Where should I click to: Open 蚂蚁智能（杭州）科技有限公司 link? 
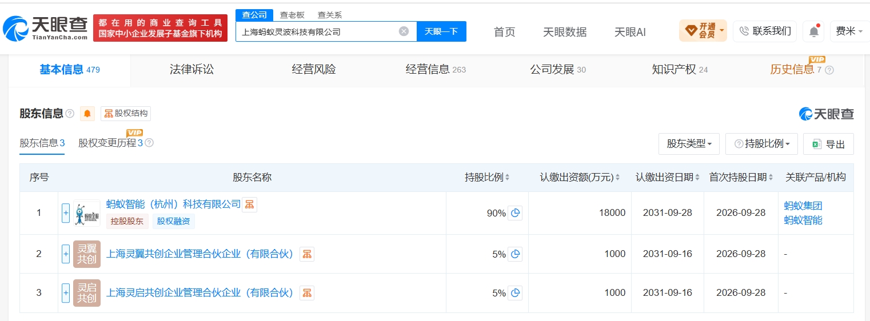tap(174, 204)
